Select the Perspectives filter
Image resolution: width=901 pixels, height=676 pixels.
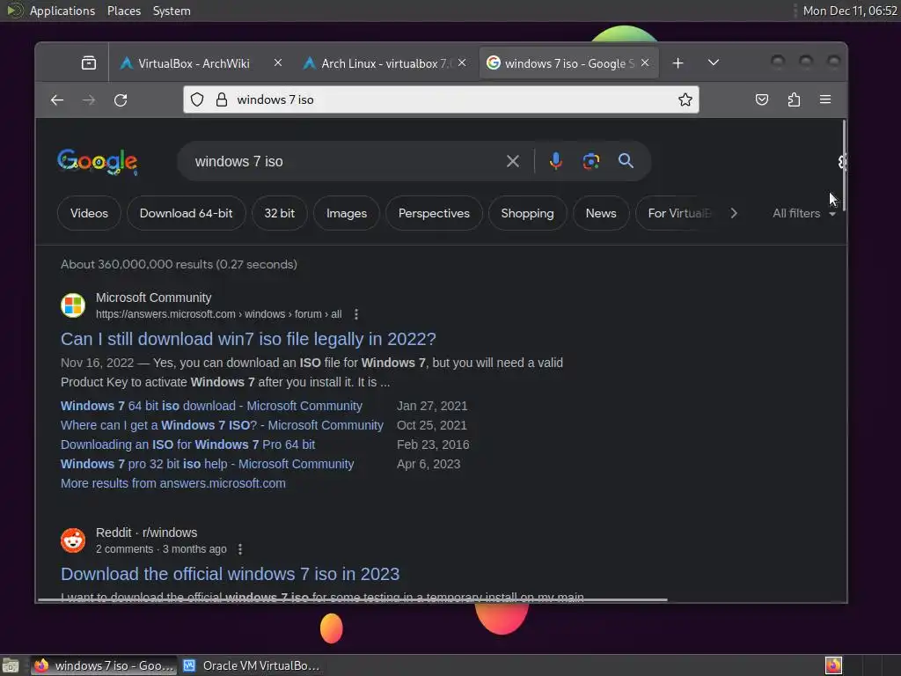[x=434, y=213]
